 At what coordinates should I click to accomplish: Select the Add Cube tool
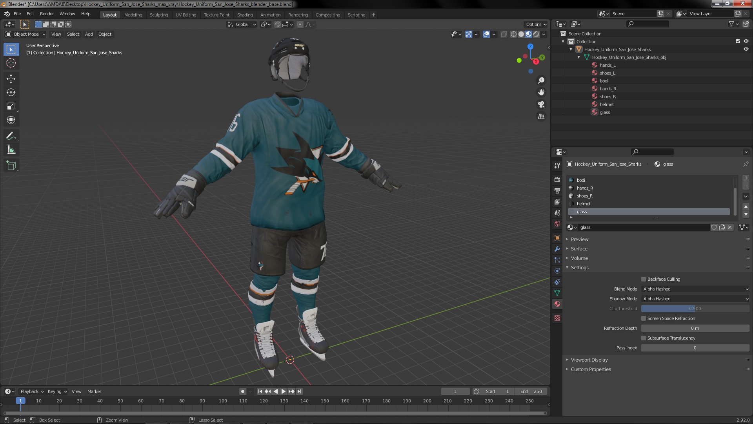pyautogui.click(x=11, y=166)
